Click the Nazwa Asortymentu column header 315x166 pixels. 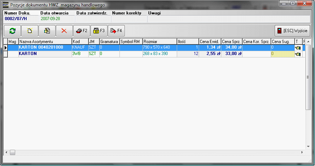coord(45,42)
